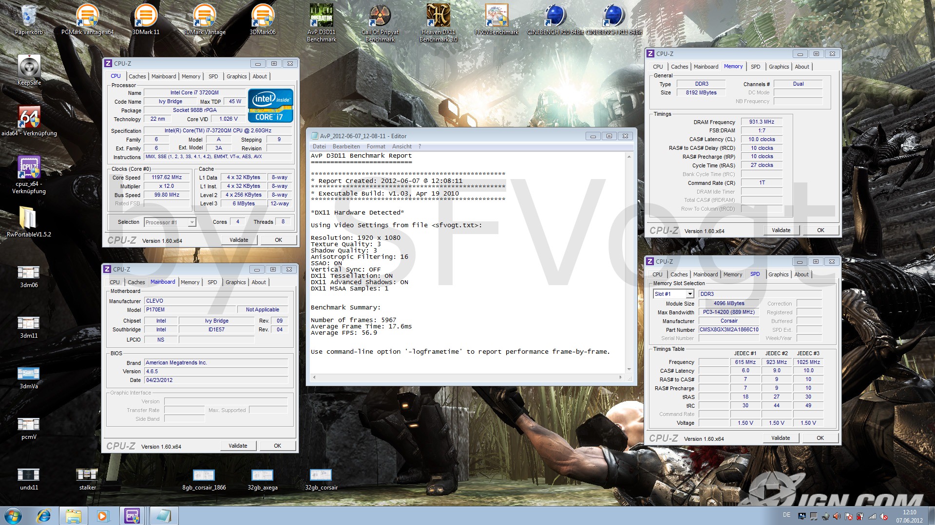Select CINEBENCH R11 64Bit shortcut

click(x=613, y=19)
